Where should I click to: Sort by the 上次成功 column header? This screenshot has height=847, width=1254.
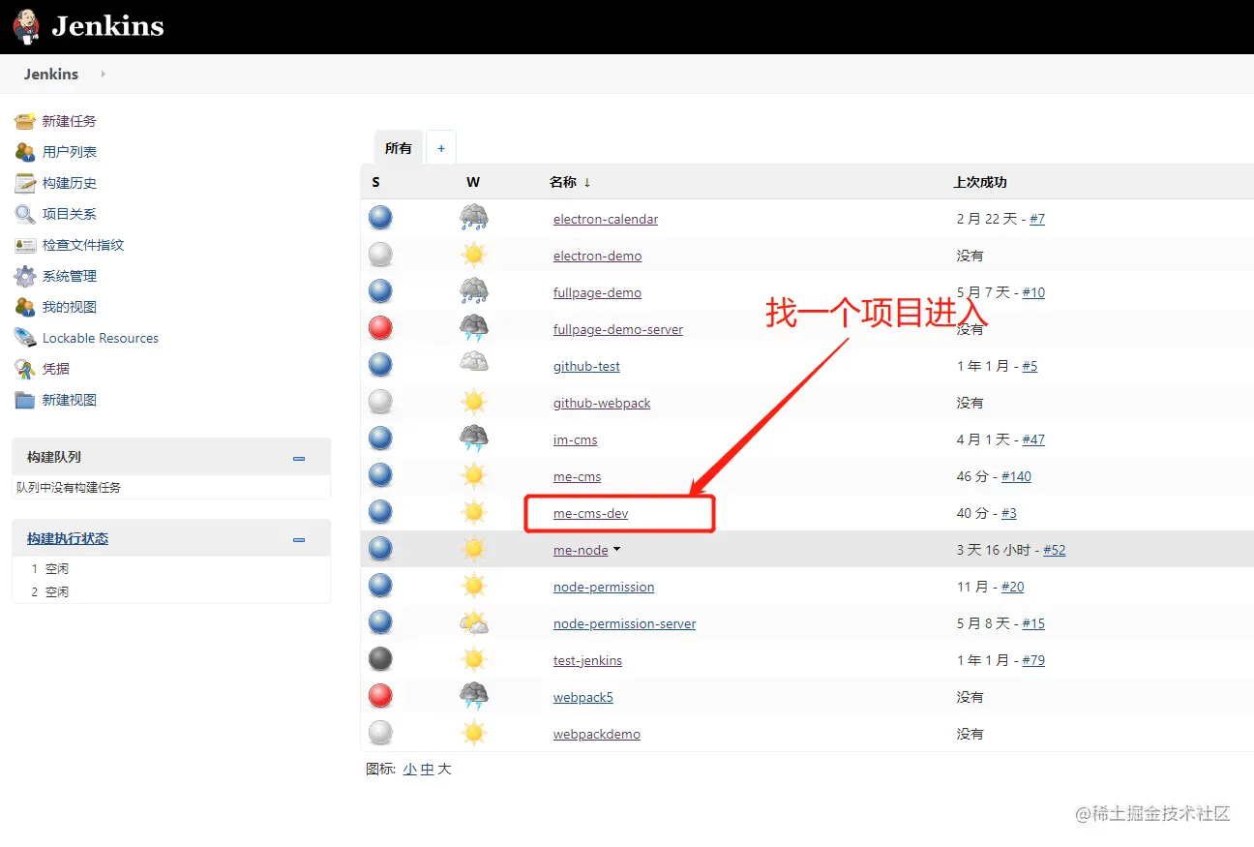pyautogui.click(x=980, y=182)
